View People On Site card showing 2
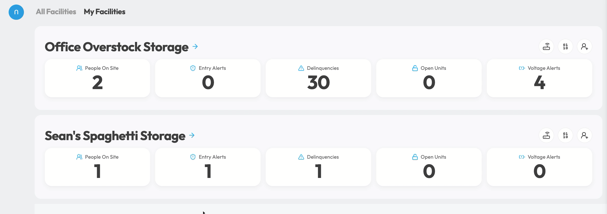The image size is (607, 214). tap(97, 78)
